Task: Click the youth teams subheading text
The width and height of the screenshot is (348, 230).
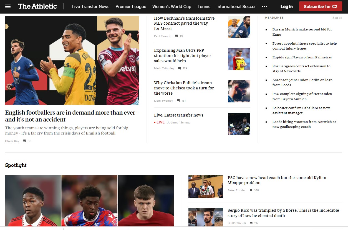Action: 67,130
